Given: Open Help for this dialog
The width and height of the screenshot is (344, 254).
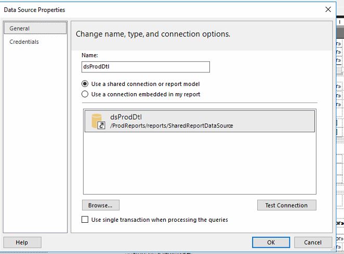Looking at the screenshot, I should pyautogui.click(x=22, y=242).
